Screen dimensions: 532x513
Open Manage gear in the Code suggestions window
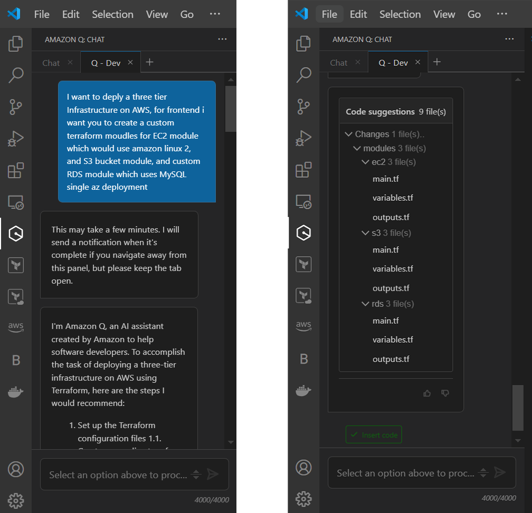click(303, 498)
